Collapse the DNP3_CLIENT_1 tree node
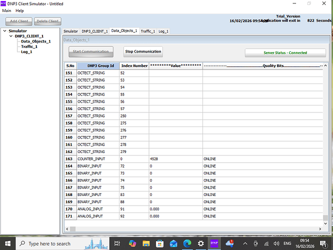 pos(11,36)
